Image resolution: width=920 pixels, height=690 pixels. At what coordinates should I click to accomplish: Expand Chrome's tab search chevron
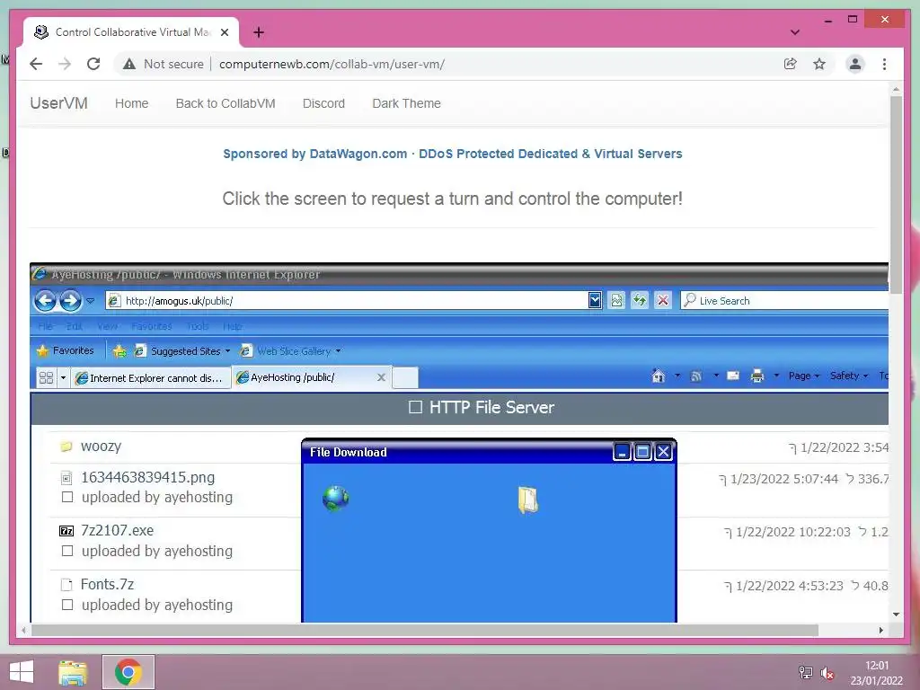795,32
